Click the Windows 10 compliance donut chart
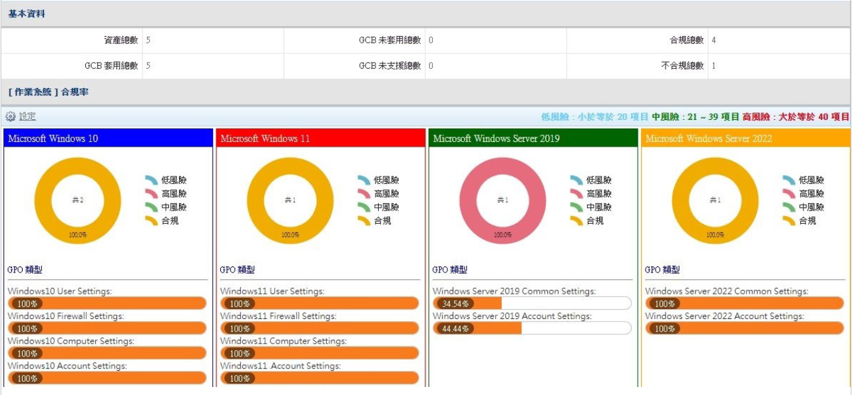The height and width of the screenshot is (395, 852). pyautogui.click(x=78, y=200)
